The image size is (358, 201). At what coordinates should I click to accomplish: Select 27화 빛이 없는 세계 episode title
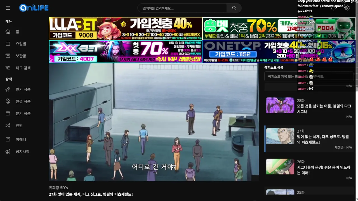[x=323, y=139]
